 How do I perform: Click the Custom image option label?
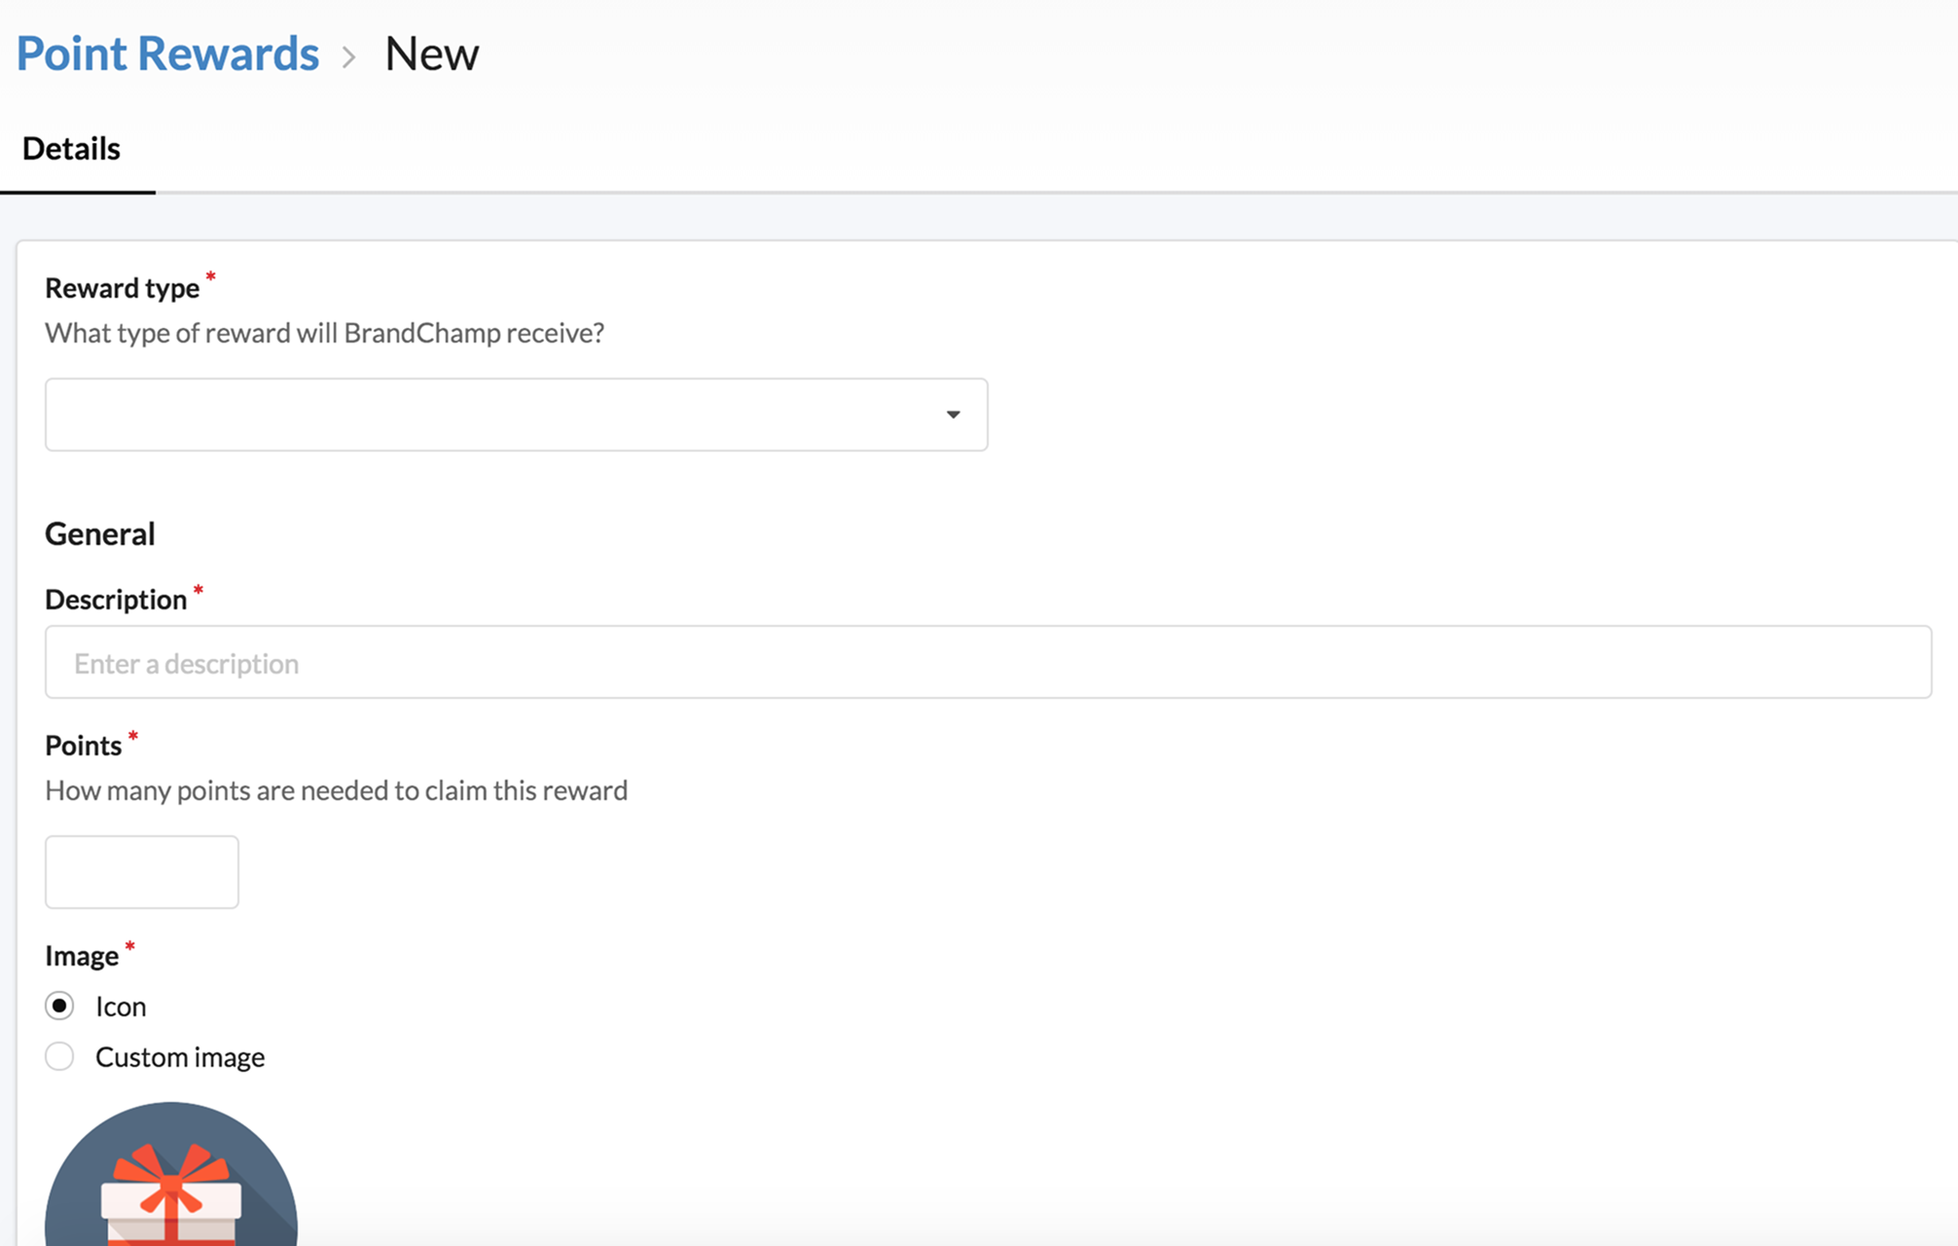pos(180,1057)
